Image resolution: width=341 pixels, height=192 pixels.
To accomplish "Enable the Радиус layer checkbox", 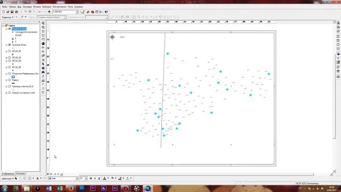I will pyautogui.click(x=10, y=80).
